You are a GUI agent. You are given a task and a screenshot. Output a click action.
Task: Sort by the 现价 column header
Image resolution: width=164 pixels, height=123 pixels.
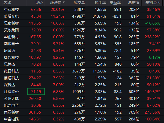[x=39, y=3]
